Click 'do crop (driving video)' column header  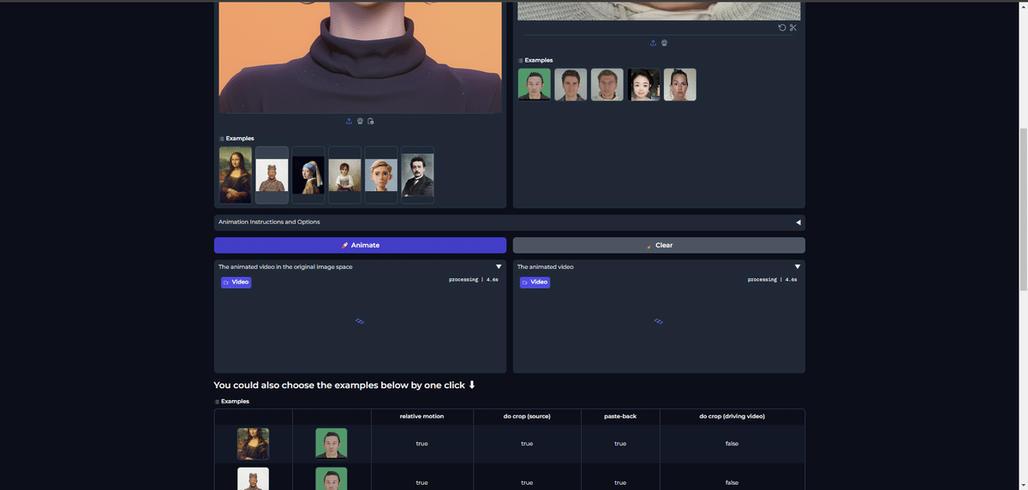click(732, 416)
